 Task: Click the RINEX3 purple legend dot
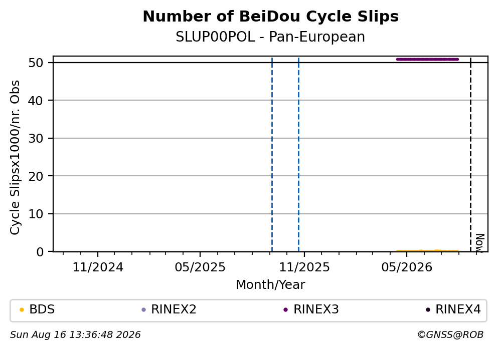coord(285,310)
